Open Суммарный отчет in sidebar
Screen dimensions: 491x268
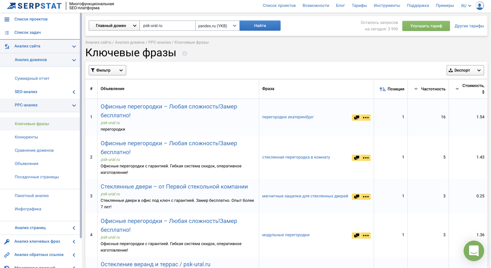(x=32, y=79)
